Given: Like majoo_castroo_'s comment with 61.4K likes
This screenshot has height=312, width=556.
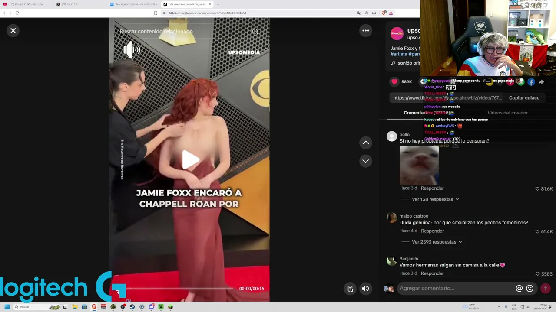Looking at the screenshot, I should pyautogui.click(x=537, y=231).
